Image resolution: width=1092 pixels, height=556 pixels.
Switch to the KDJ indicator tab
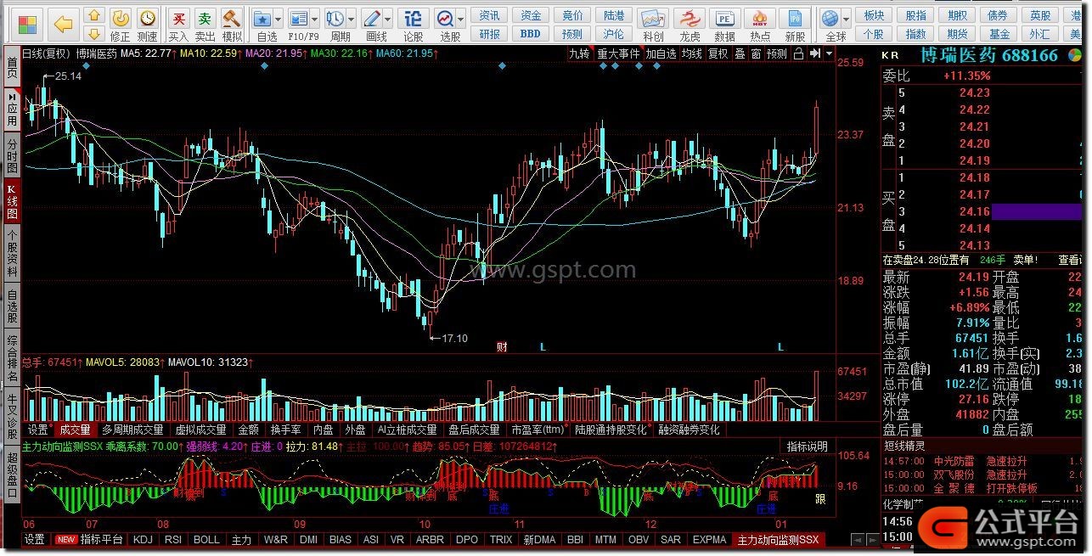click(143, 540)
